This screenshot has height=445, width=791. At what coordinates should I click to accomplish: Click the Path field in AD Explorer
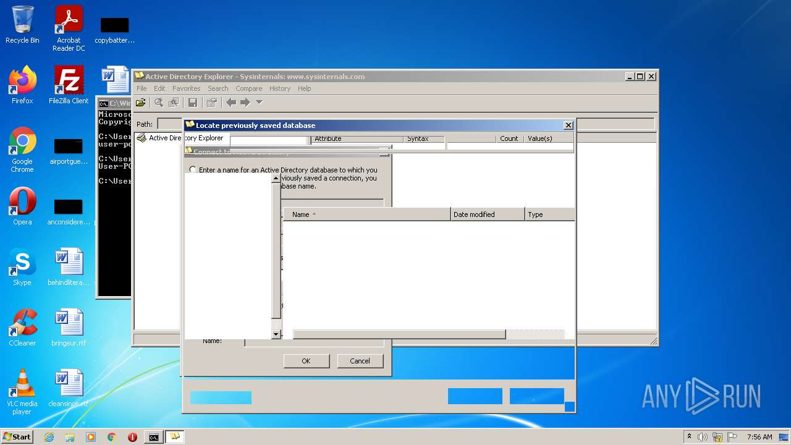tap(405, 124)
